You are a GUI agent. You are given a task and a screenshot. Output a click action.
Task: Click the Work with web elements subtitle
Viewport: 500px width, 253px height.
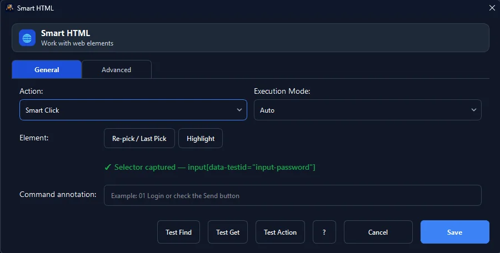pyautogui.click(x=77, y=43)
